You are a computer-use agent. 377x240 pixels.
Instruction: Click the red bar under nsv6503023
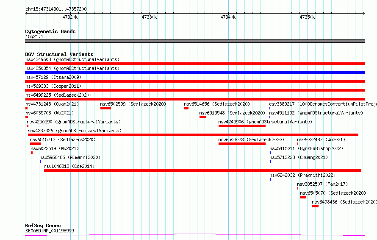[242, 144]
